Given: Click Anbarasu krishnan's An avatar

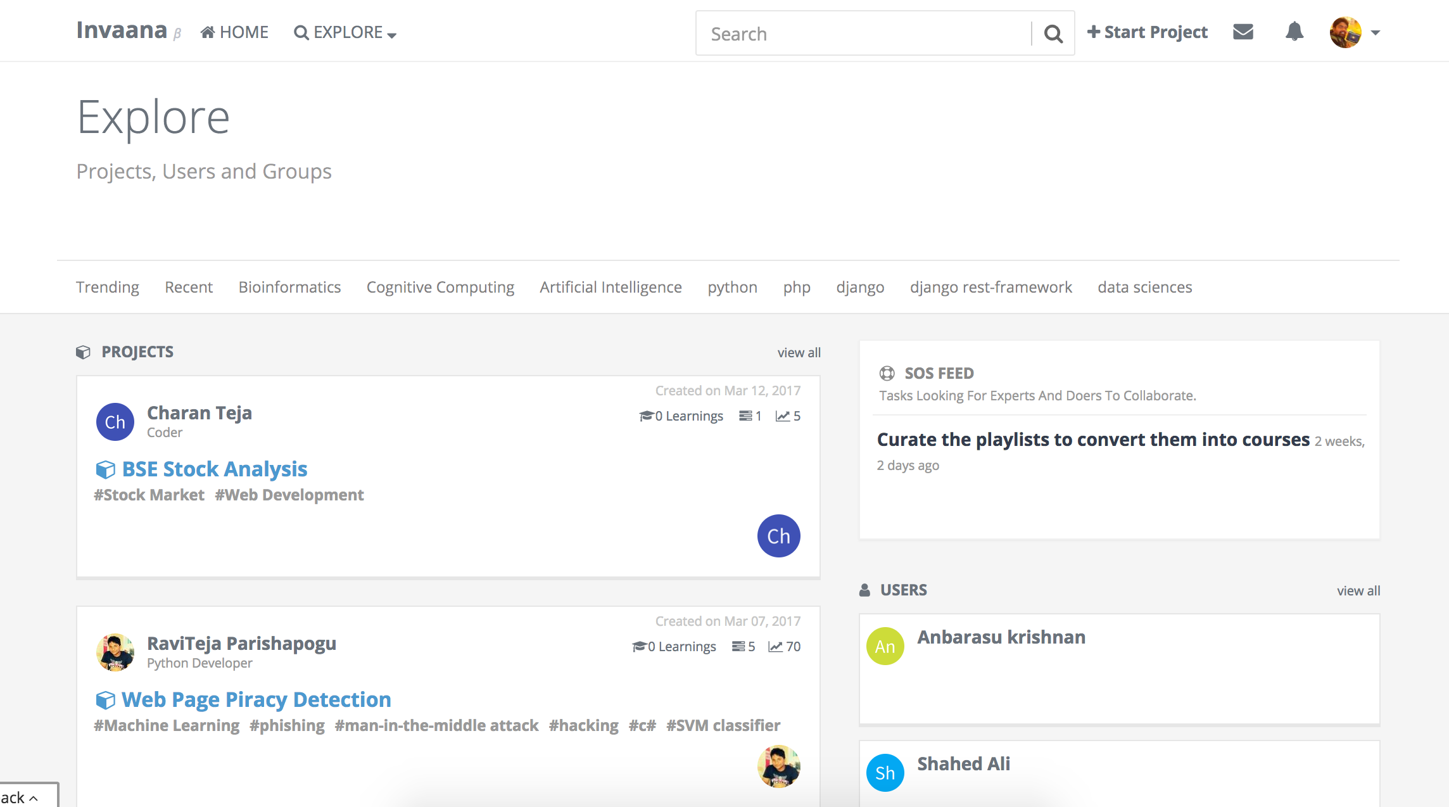Looking at the screenshot, I should 885,646.
